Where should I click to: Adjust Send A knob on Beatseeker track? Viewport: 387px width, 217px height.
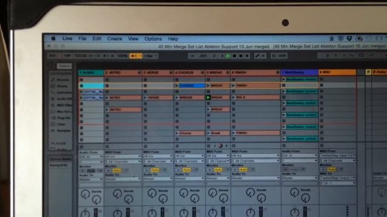click(x=294, y=193)
